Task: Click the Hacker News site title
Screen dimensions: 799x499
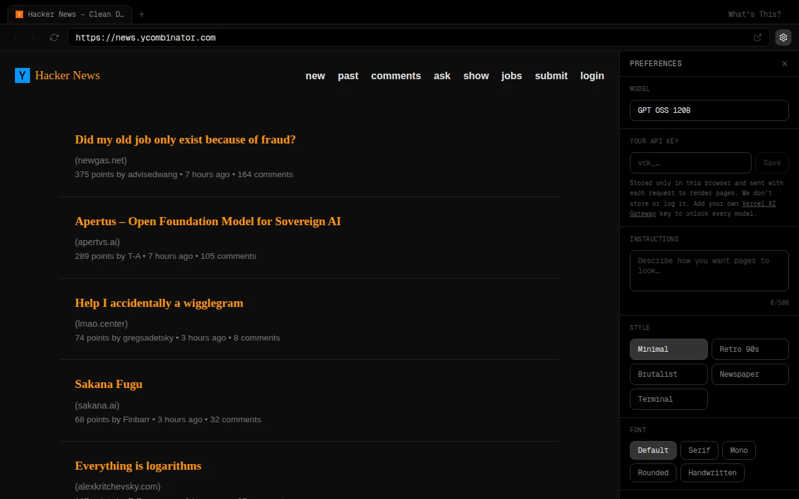Action: 67,75
